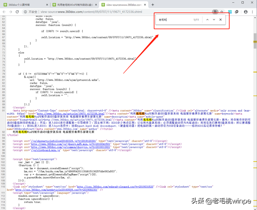Open the jQuery.md5.min.js script link
The image size is (257, 210).
click(71, 144)
